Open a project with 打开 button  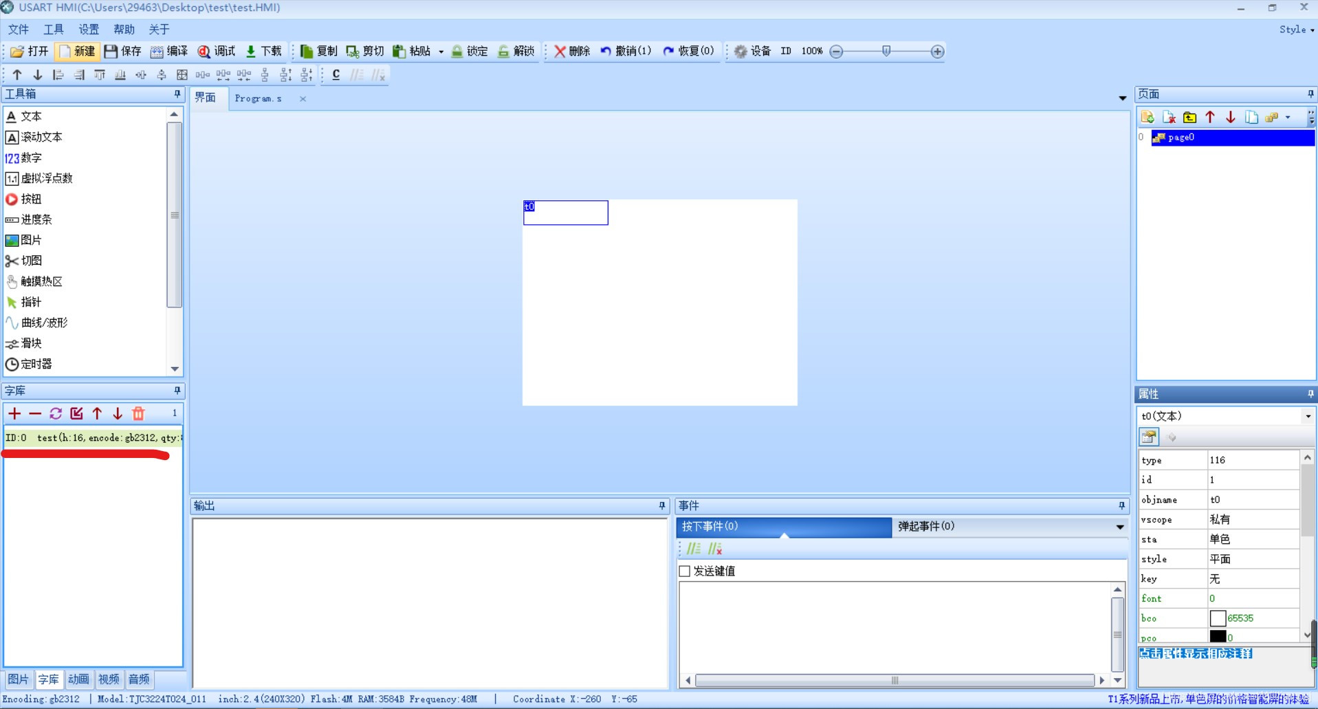30,52
